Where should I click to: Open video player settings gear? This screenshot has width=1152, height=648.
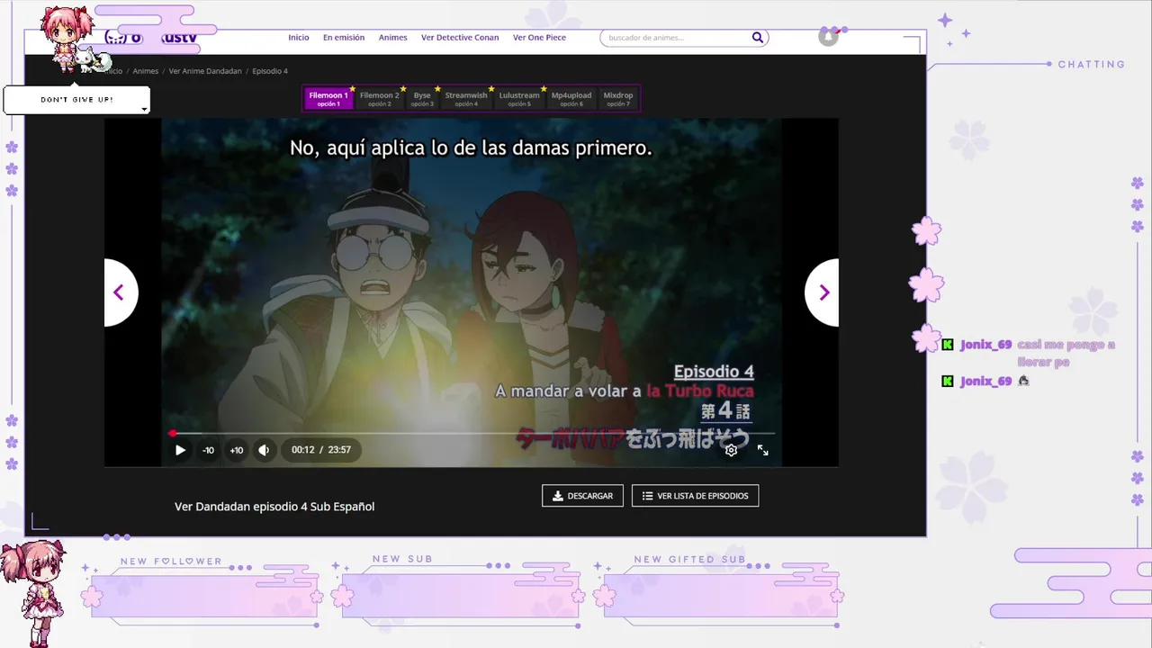[731, 450]
